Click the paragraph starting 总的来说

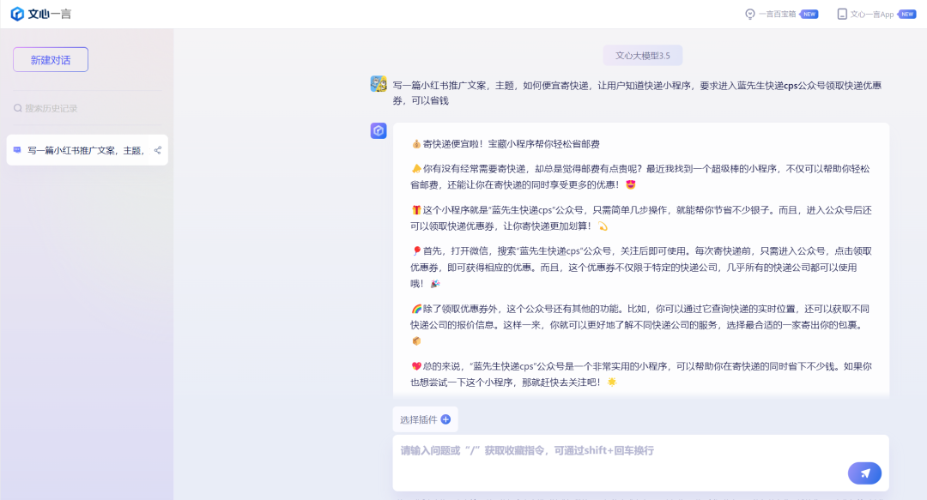pyautogui.click(x=641, y=374)
